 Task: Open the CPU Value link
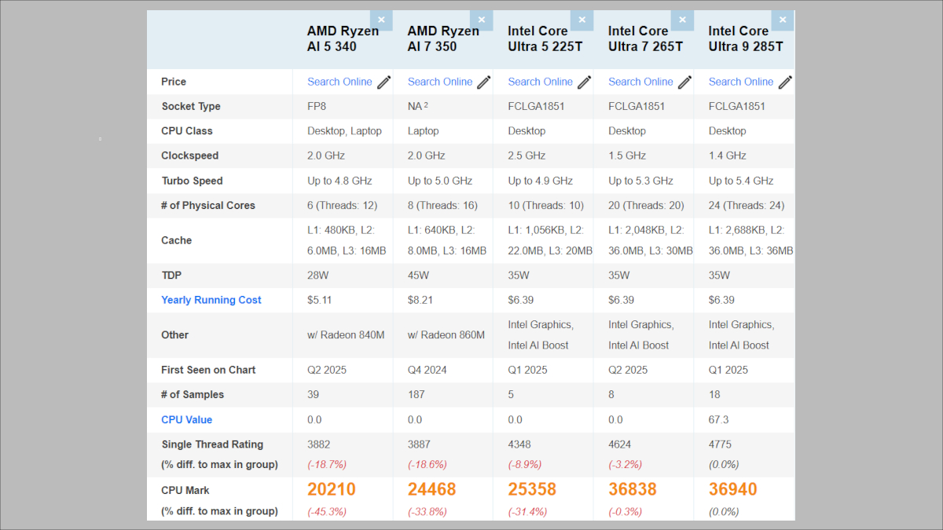[x=187, y=420]
